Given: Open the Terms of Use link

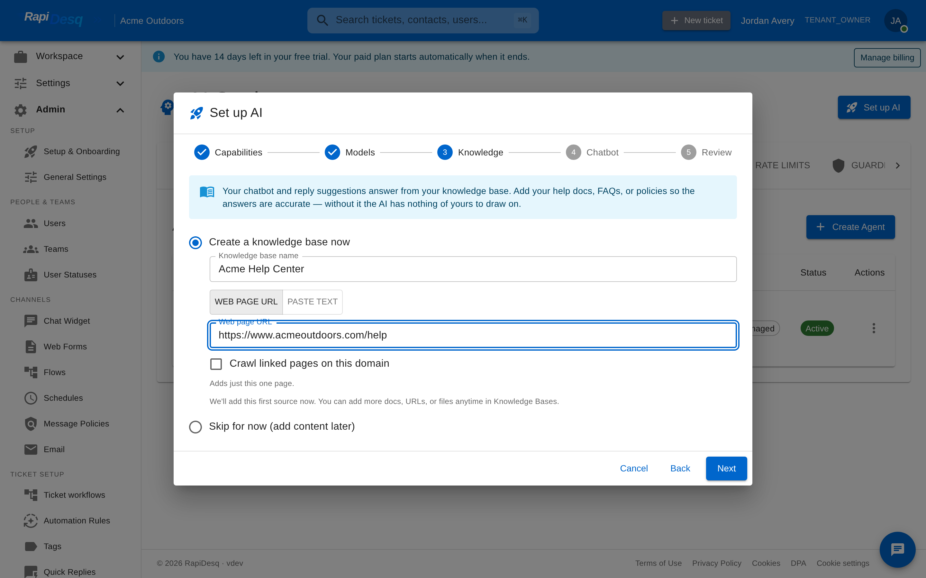Looking at the screenshot, I should 658,563.
